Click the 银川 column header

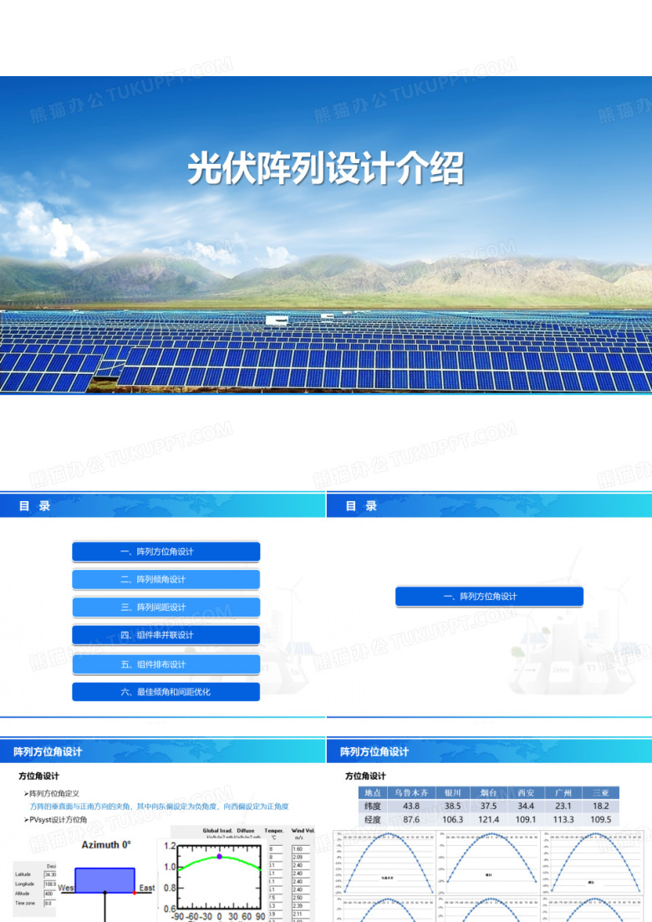pos(452,792)
